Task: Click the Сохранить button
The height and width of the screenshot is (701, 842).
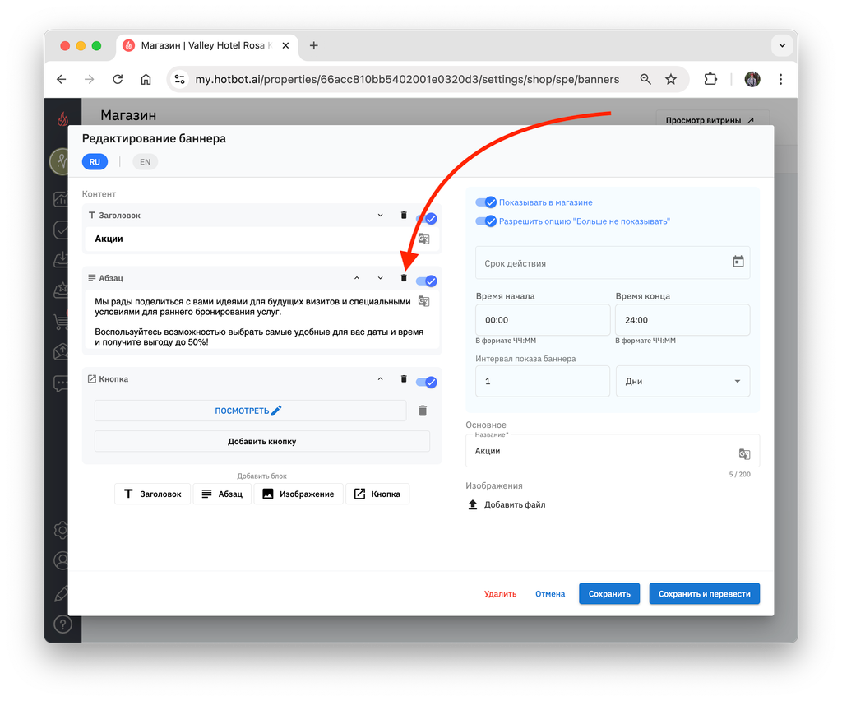Action: [x=609, y=593]
